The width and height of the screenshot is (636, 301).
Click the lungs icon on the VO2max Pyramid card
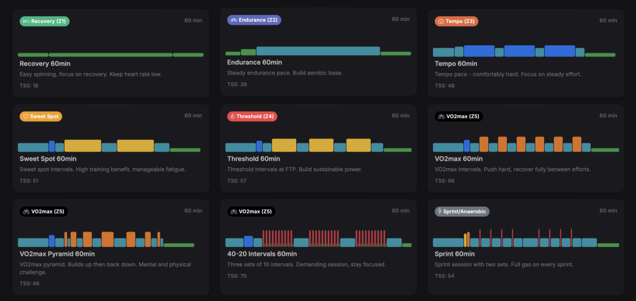coord(26,211)
